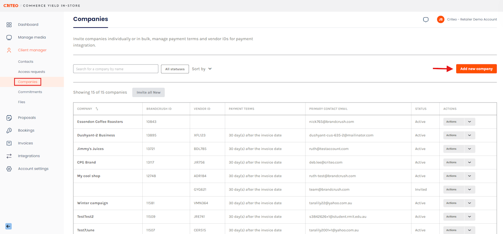
Task: Open the All statuses filter dropdown
Action: point(175,69)
